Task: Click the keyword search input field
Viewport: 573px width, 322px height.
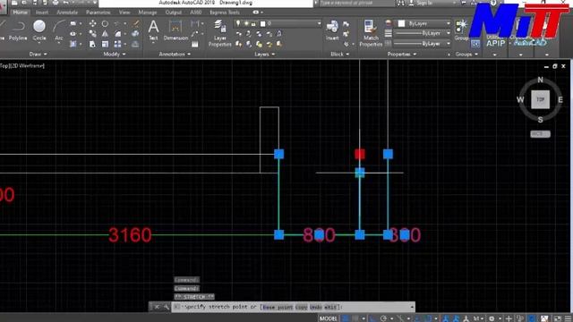Action: [x=357, y=3]
